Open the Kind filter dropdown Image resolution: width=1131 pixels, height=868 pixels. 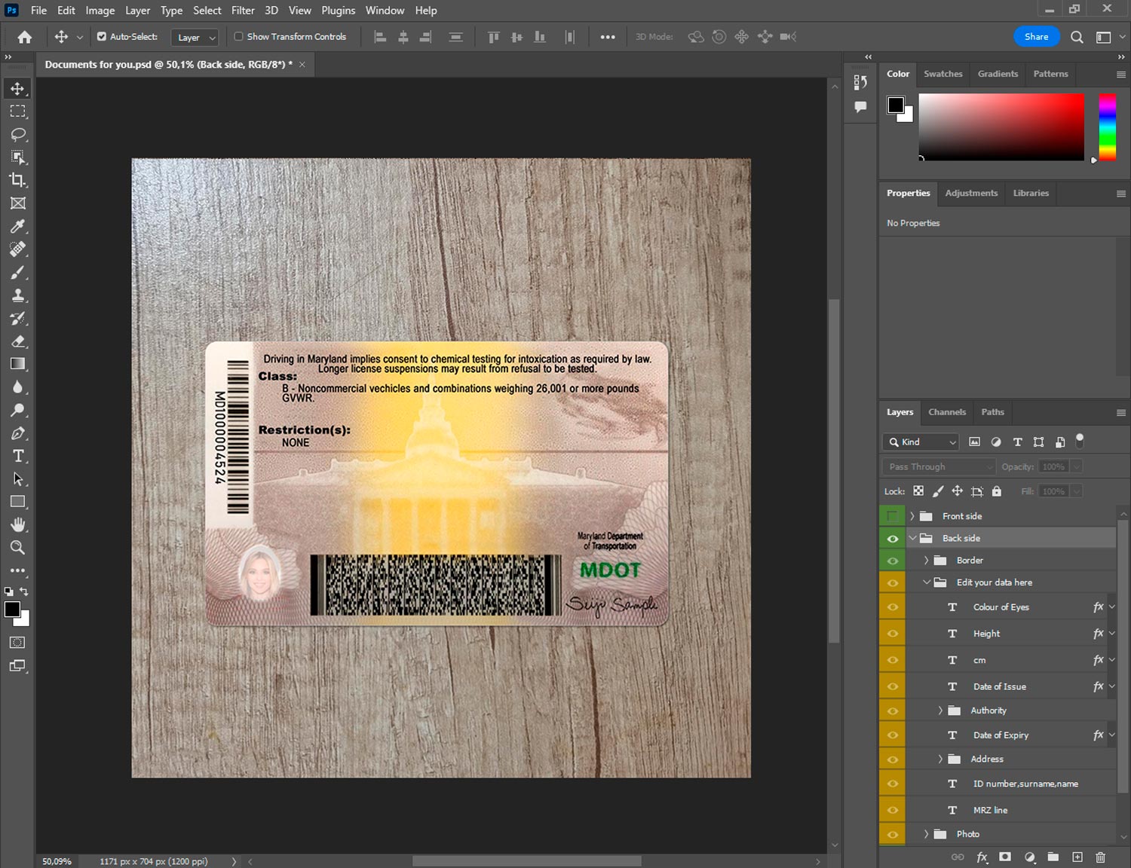920,442
